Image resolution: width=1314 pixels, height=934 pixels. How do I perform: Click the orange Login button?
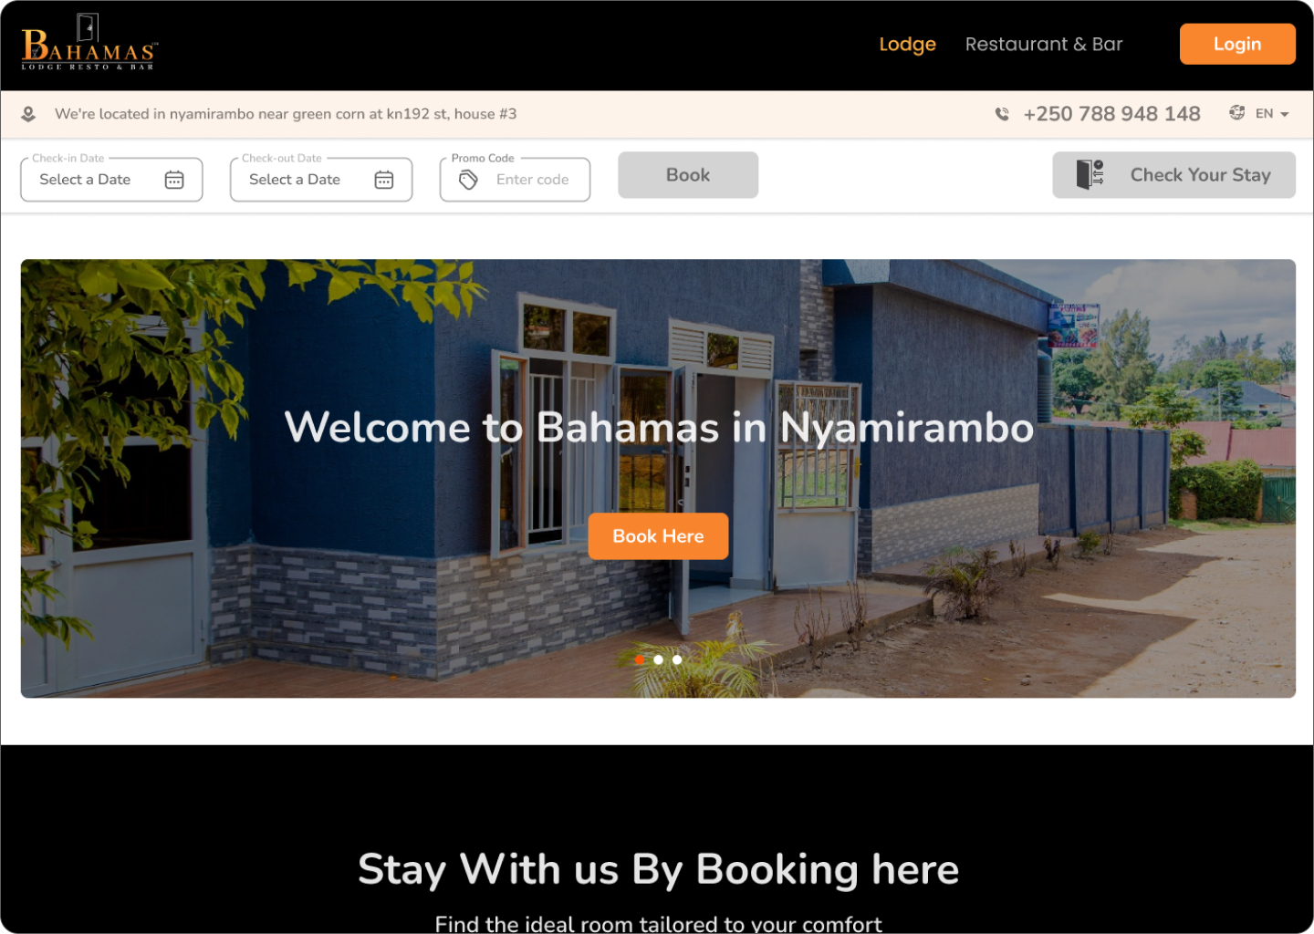pyautogui.click(x=1237, y=44)
